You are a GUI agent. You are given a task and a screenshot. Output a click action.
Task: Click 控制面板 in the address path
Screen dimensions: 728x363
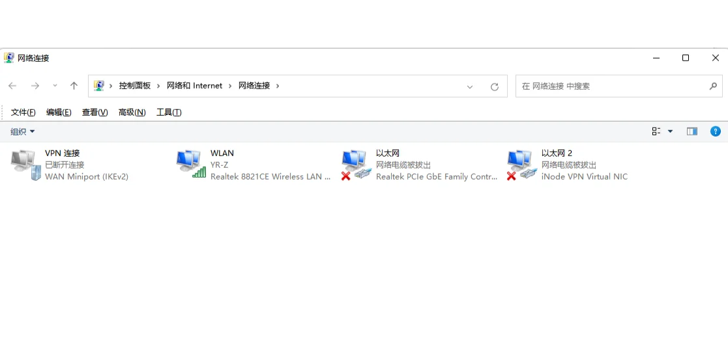coord(135,86)
